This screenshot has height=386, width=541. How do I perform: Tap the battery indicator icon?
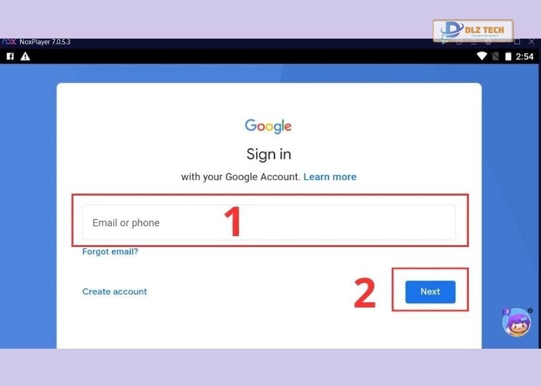tap(508, 56)
